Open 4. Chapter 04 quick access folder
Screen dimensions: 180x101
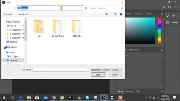[16, 38]
